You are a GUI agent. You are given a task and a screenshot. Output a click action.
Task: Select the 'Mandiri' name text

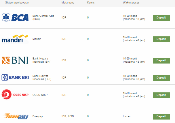[x=37, y=39]
